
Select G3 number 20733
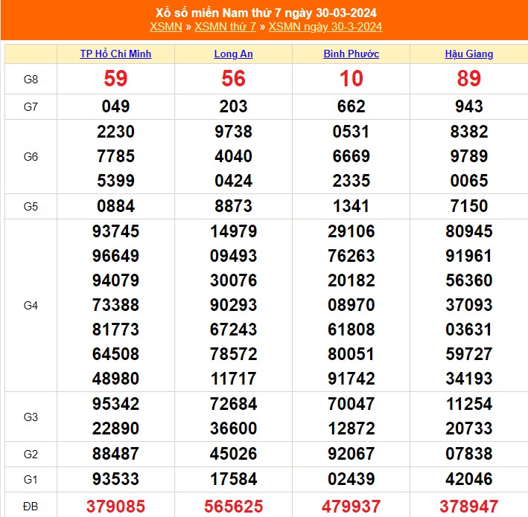pyautogui.click(x=469, y=428)
